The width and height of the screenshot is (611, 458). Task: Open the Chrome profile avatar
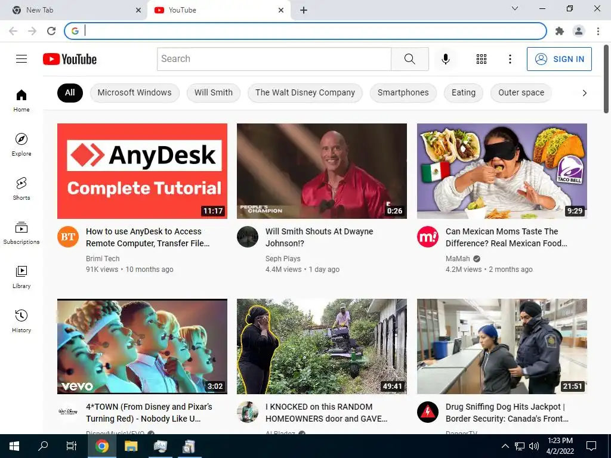(579, 31)
